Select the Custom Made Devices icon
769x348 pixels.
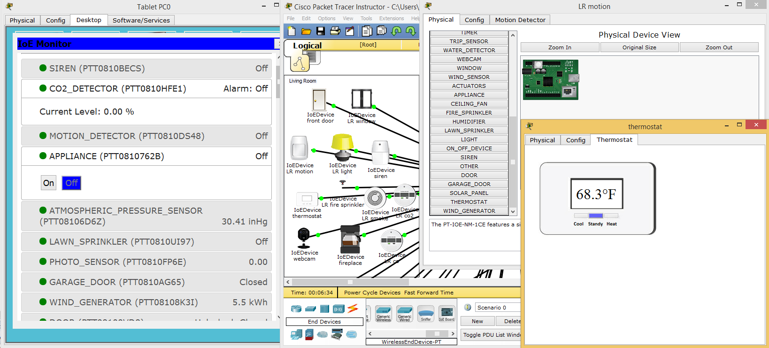(337, 334)
